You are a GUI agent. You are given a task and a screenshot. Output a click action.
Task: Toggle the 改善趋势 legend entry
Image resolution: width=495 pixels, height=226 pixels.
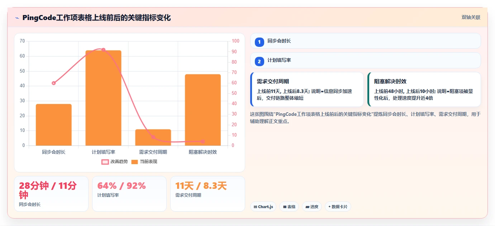click(114, 162)
